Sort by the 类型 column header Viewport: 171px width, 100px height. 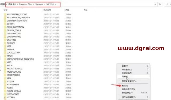pos(67,10)
